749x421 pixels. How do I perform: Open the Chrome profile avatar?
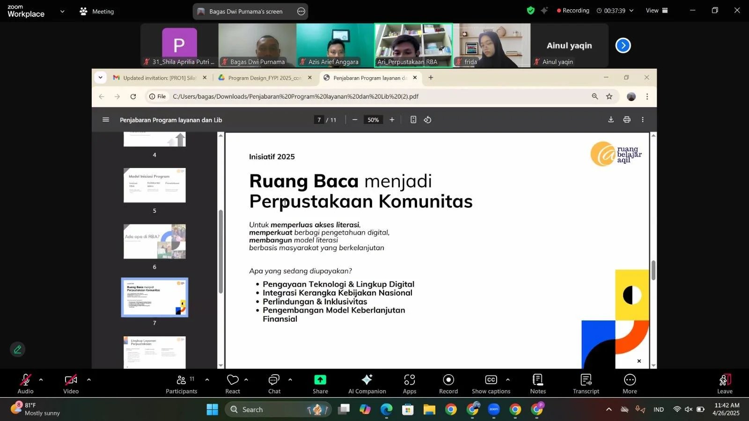pos(632,96)
